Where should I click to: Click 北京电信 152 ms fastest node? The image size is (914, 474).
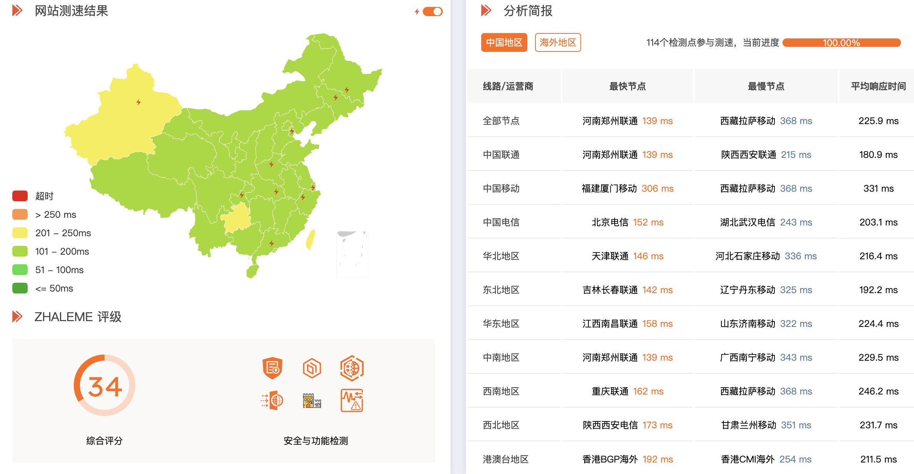pos(627,222)
